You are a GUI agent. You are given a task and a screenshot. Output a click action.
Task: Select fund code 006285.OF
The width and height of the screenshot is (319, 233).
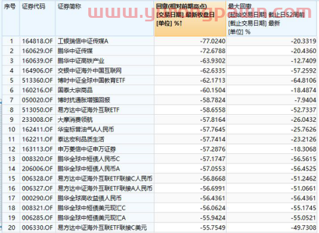click(37, 218)
